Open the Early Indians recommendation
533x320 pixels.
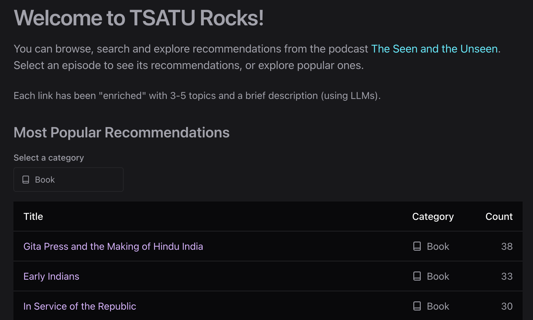point(51,276)
